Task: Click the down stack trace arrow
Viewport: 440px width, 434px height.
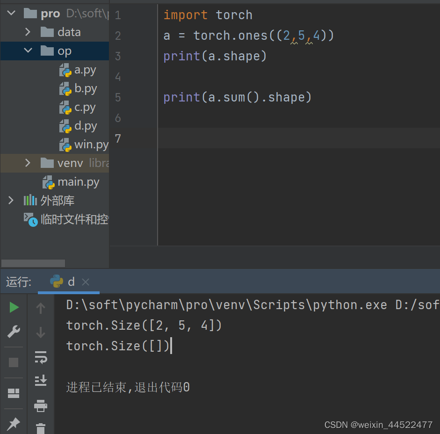Action: [x=41, y=333]
